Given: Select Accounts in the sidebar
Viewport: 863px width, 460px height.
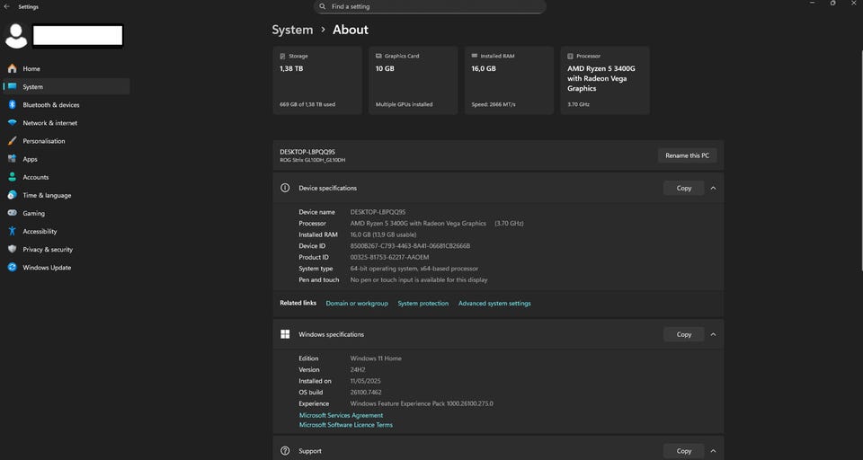Looking at the screenshot, I should point(35,177).
